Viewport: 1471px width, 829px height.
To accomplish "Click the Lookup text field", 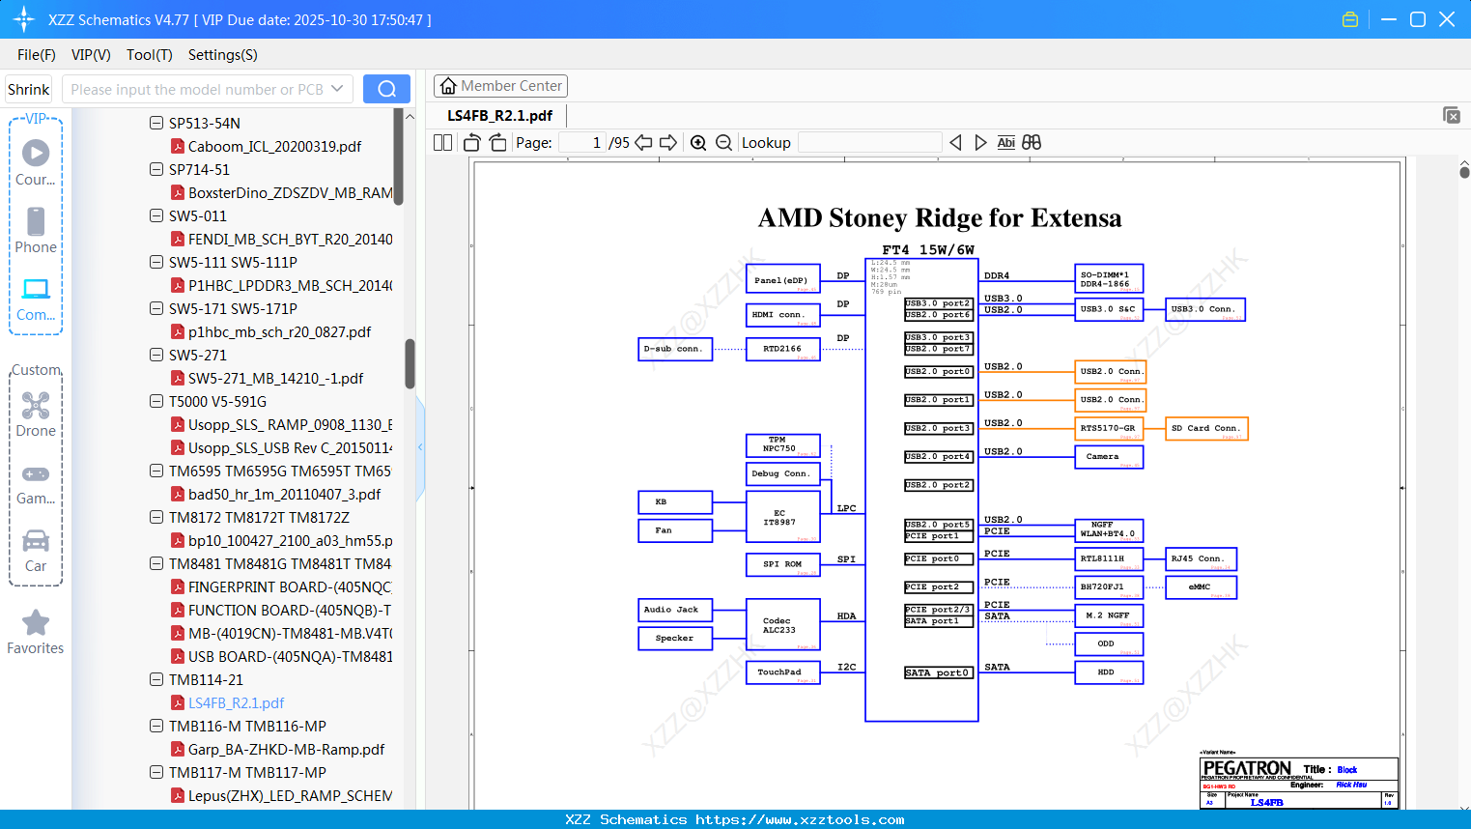I will pos(869,143).
